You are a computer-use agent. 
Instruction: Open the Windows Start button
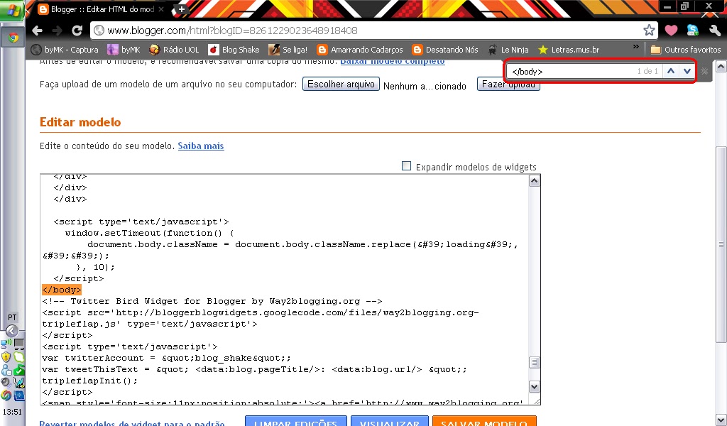[12, 10]
